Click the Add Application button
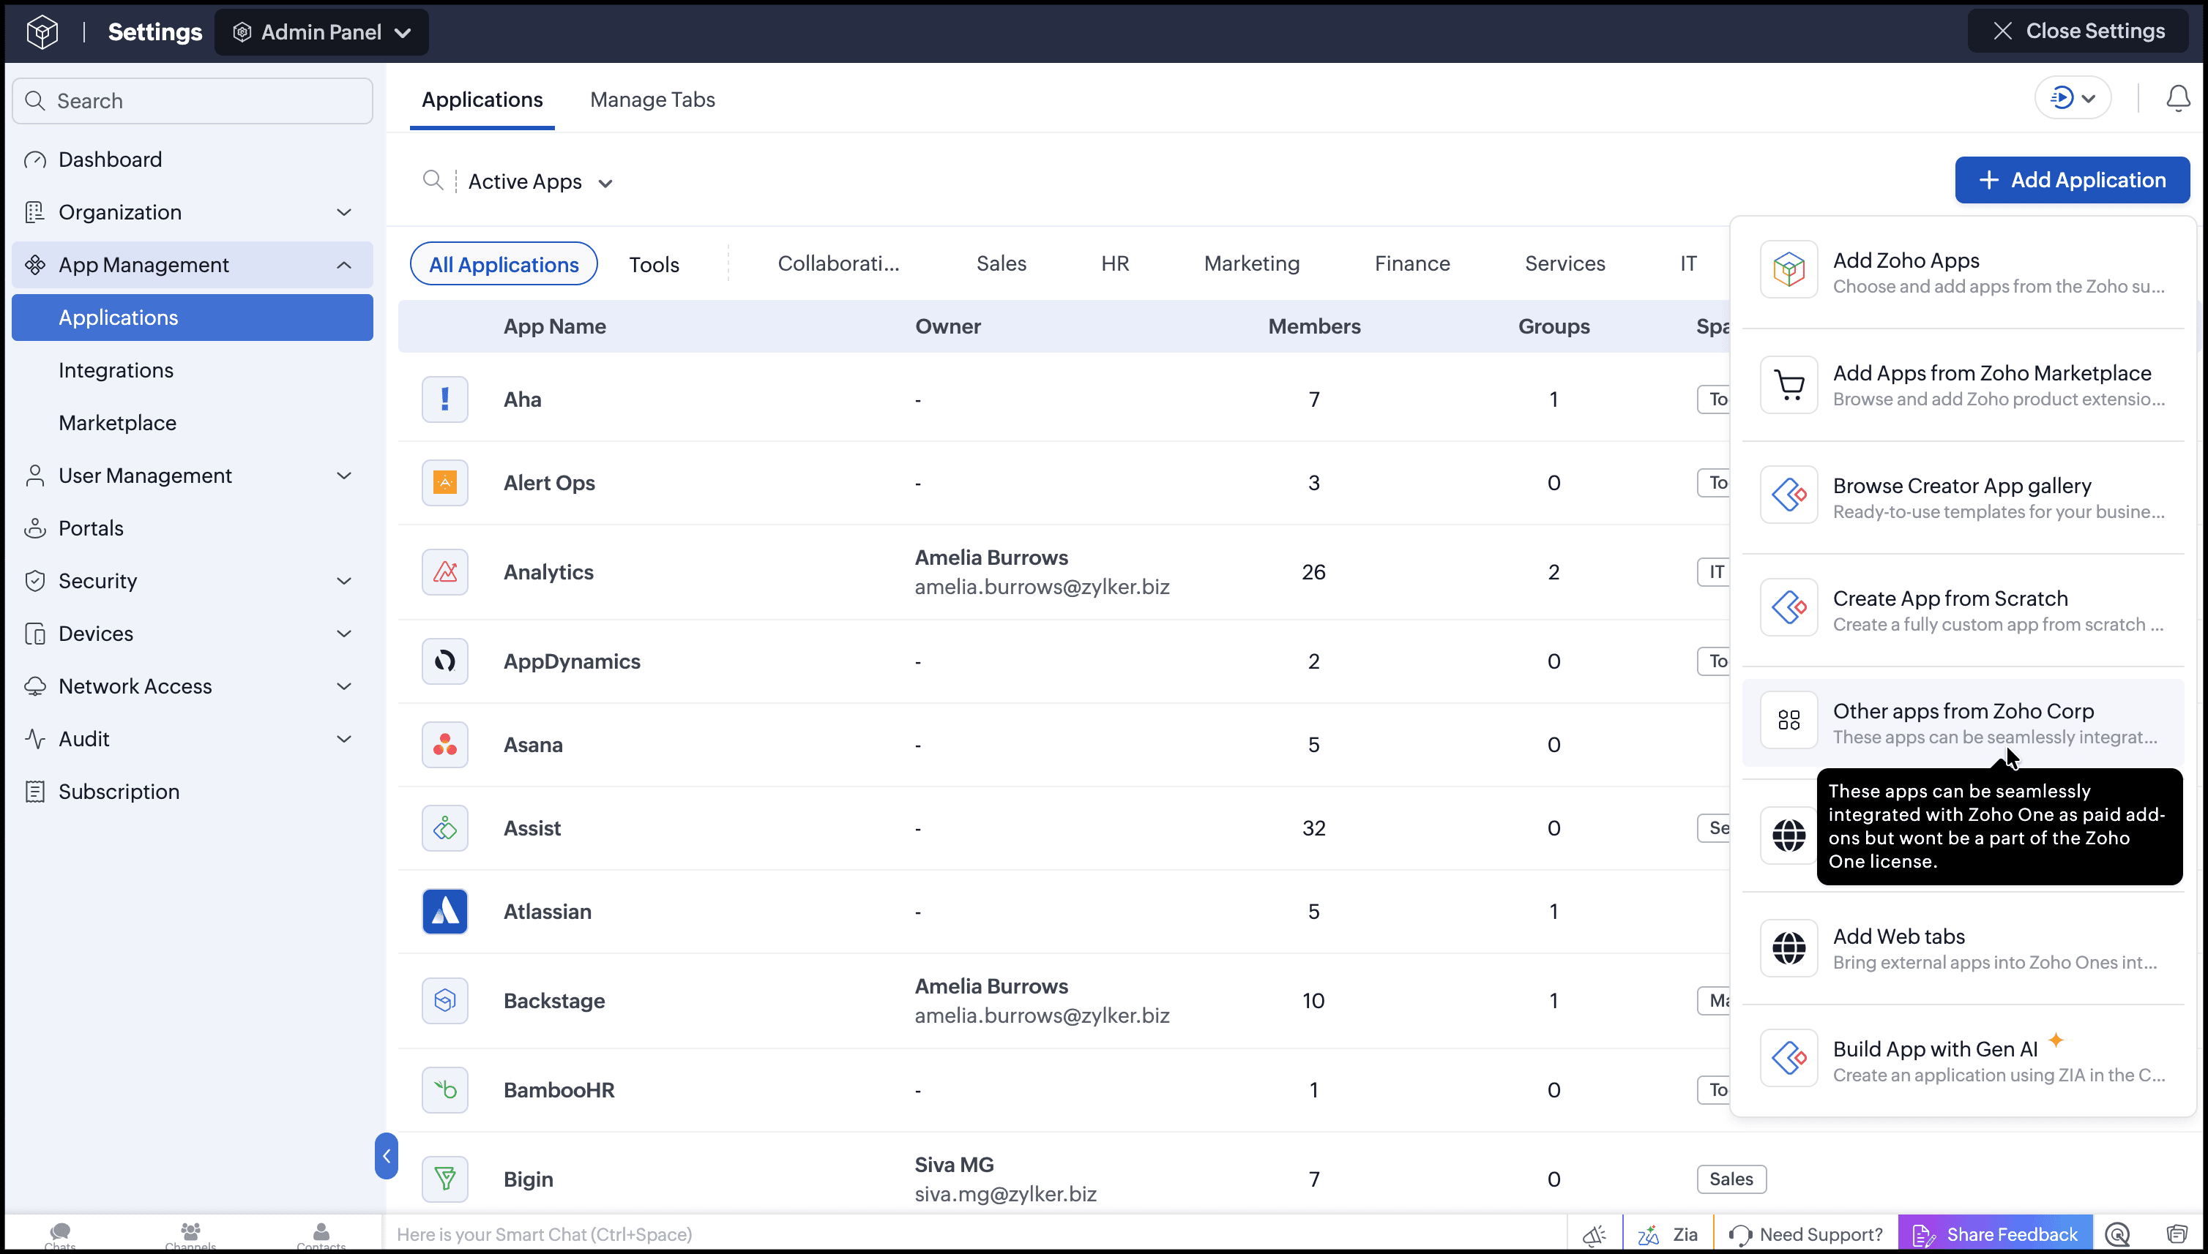The image size is (2208, 1254). point(2072,180)
